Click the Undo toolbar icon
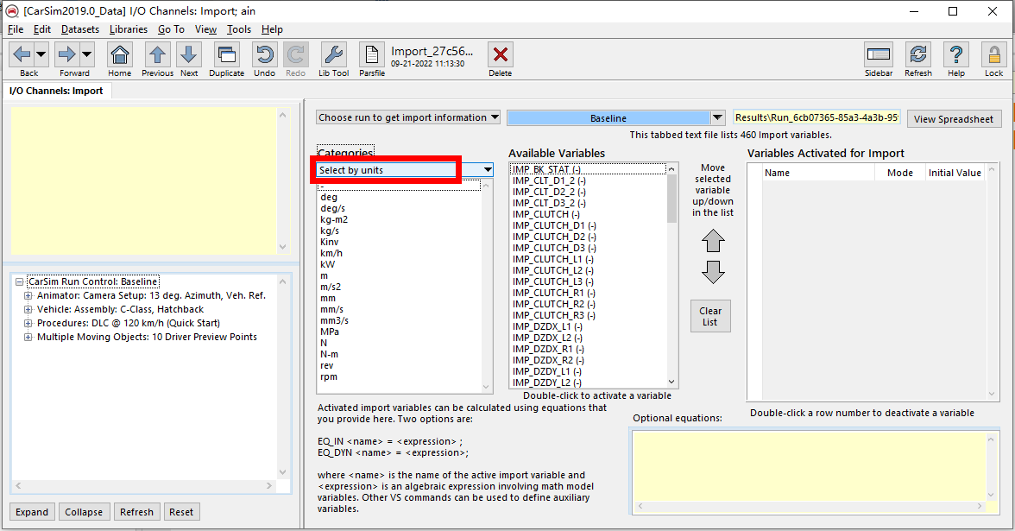 coord(264,54)
